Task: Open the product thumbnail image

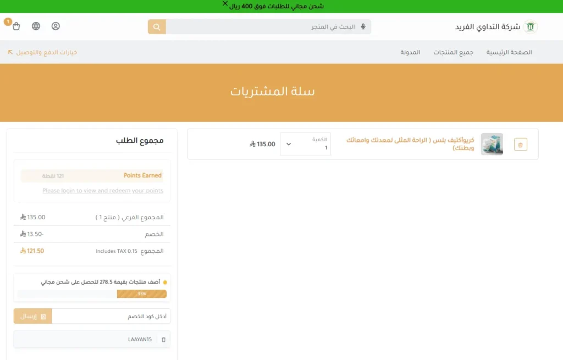Action: point(492,144)
